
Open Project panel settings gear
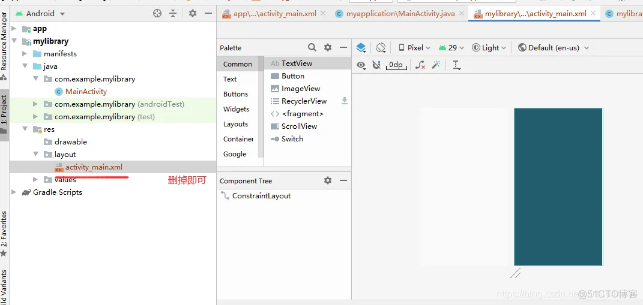[193, 14]
